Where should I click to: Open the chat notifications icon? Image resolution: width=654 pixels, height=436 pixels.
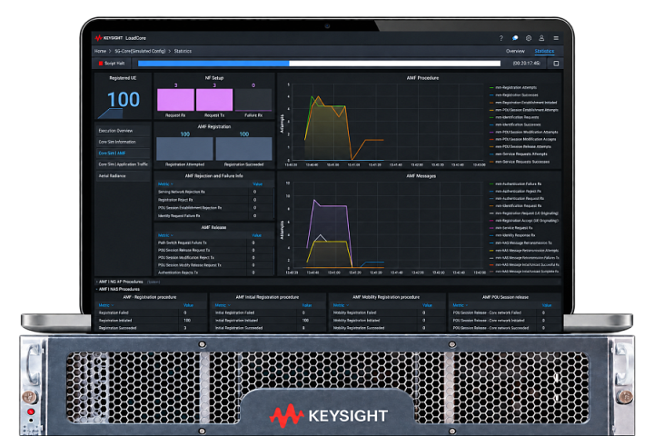pos(515,38)
